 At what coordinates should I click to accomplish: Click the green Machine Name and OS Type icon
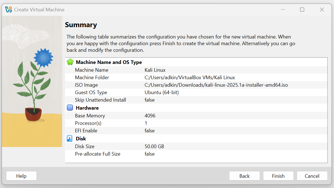70,62
